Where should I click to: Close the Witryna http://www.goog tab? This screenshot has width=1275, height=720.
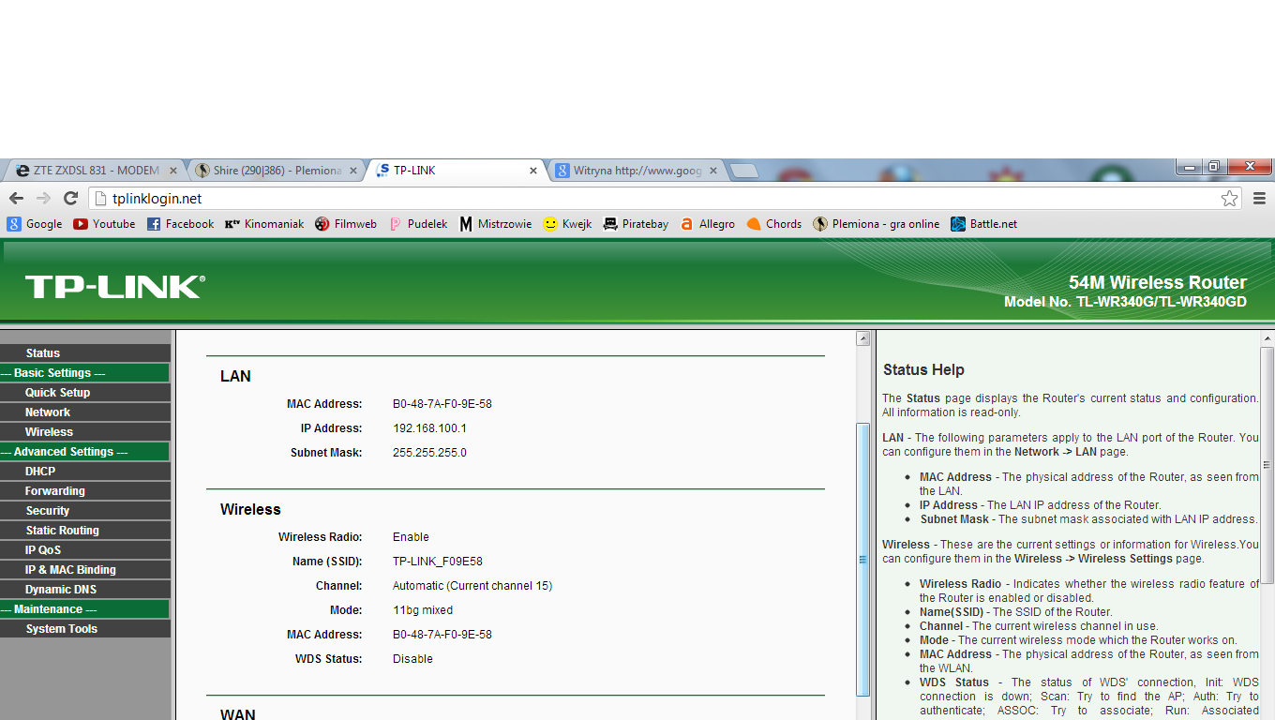tap(713, 171)
